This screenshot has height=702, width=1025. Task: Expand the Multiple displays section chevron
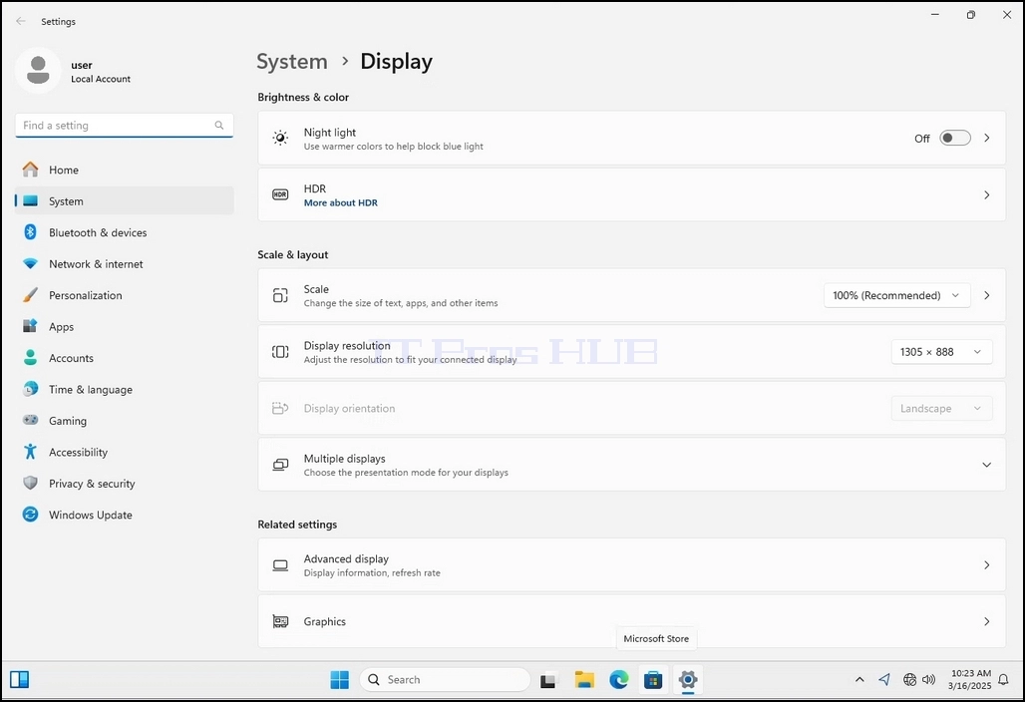point(986,465)
